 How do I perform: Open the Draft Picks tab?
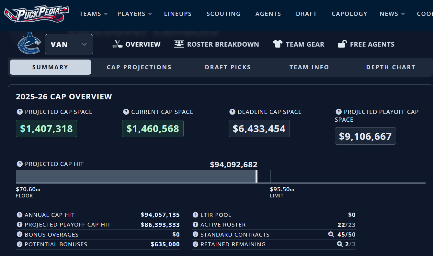(x=228, y=67)
